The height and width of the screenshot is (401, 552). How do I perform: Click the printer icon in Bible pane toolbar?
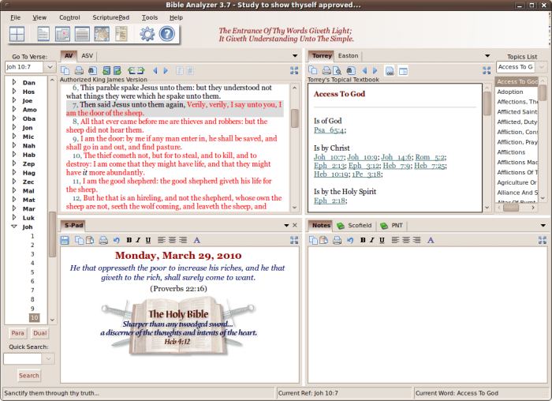click(79, 70)
